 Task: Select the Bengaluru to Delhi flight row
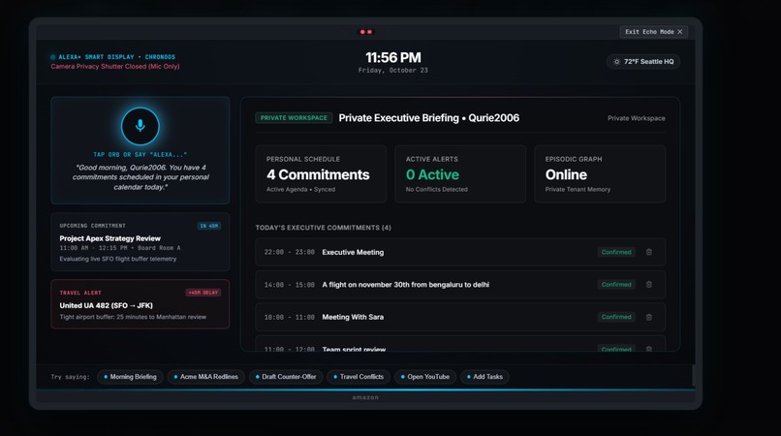point(460,285)
